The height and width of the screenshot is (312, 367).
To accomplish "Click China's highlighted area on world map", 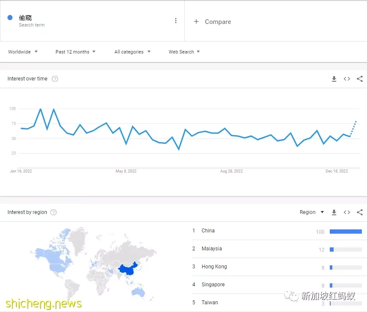I will (127, 269).
